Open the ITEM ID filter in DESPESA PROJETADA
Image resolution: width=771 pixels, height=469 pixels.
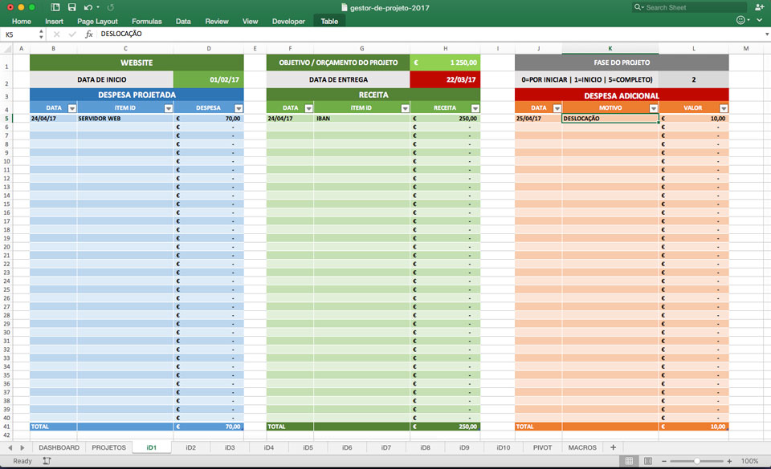click(x=169, y=108)
